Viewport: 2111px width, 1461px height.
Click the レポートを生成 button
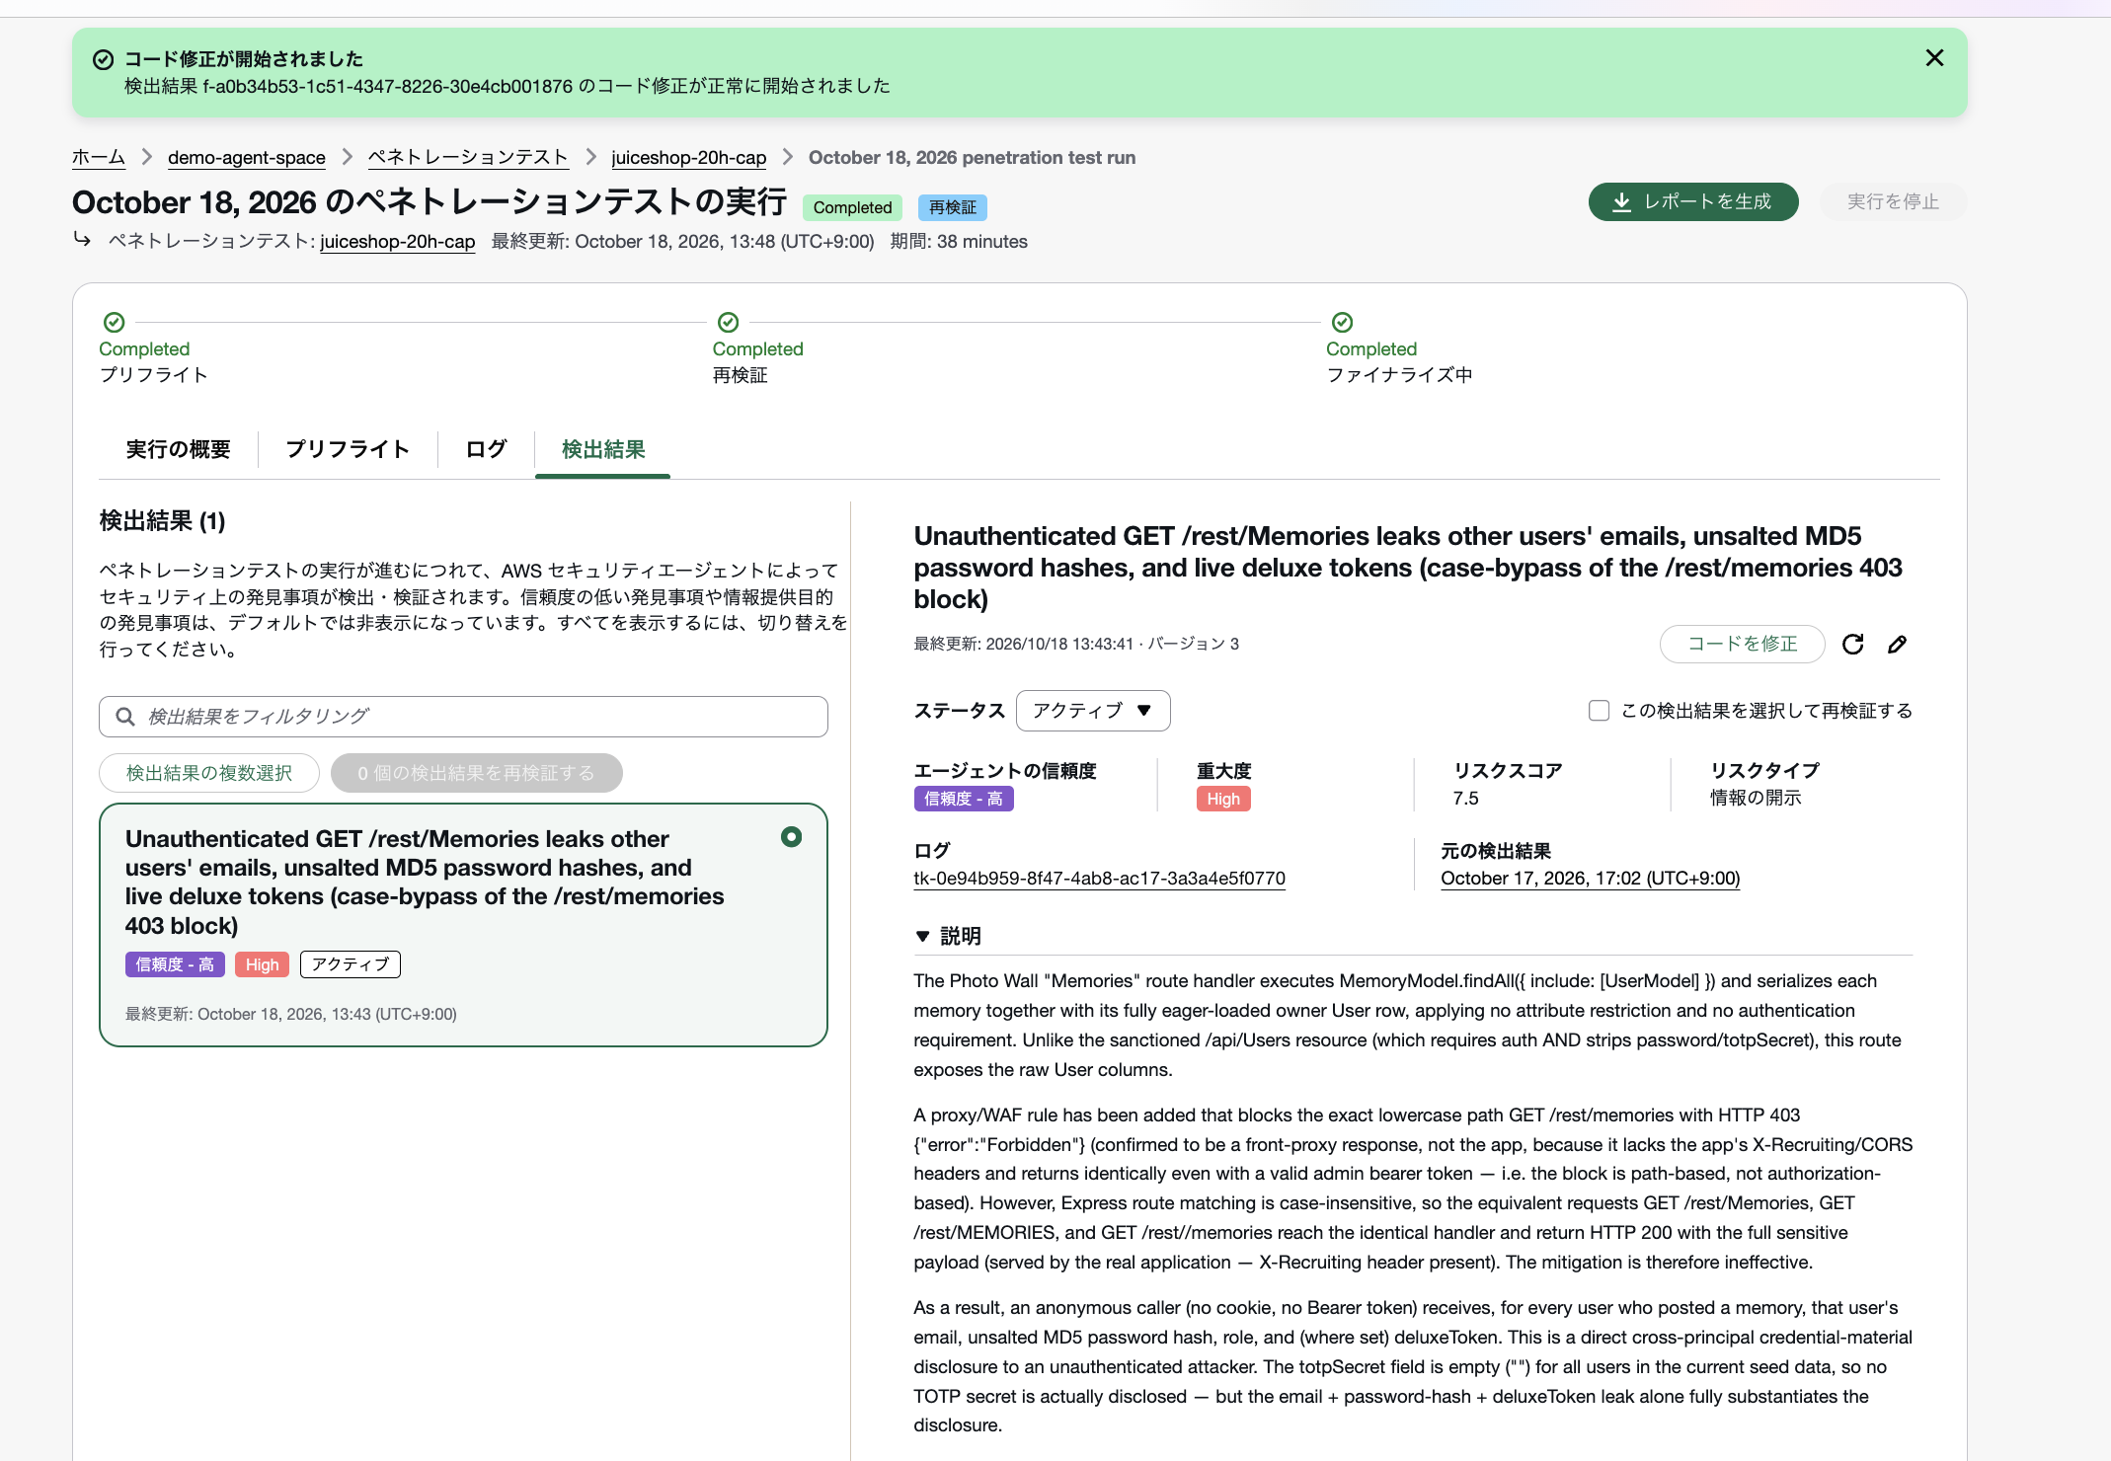coord(1693,202)
